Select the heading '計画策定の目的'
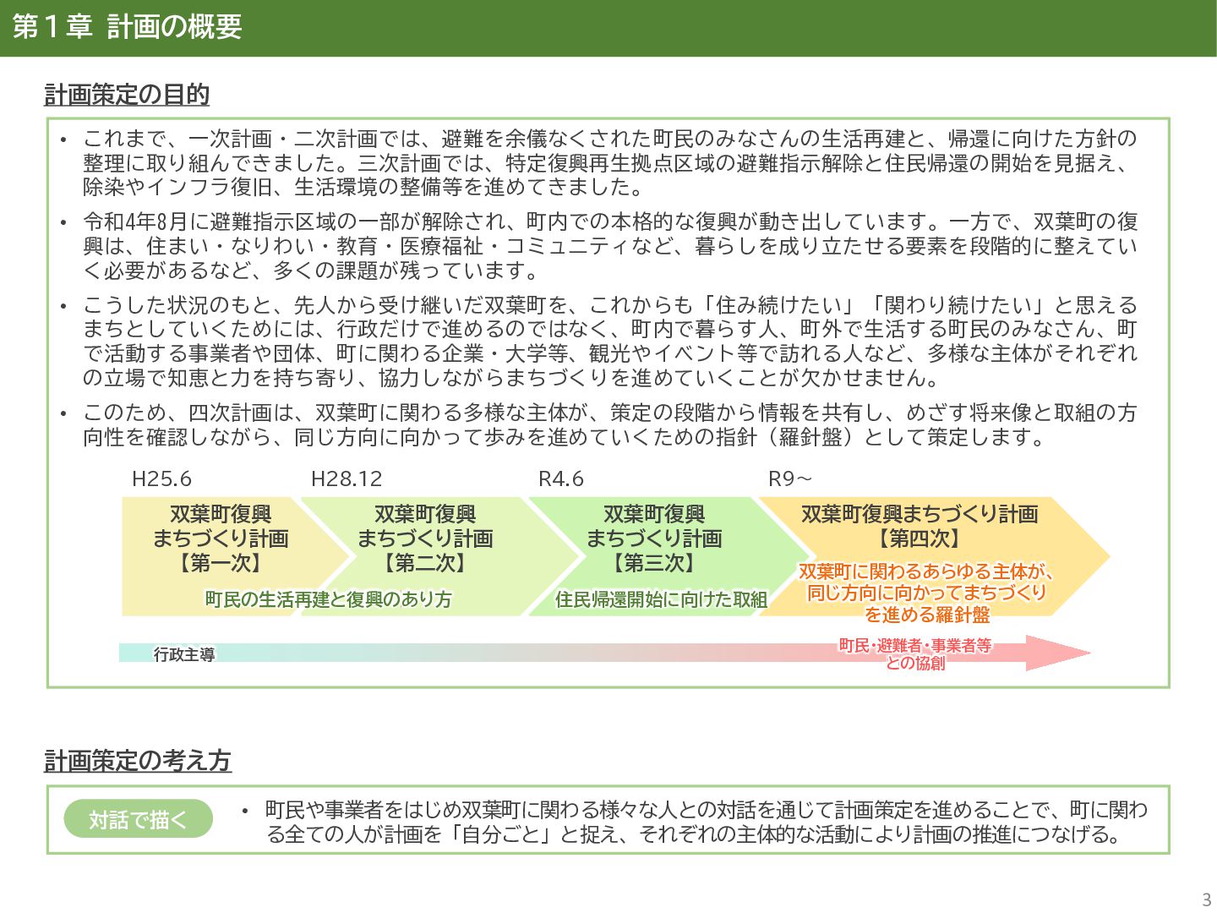The image size is (1217, 913). [x=127, y=95]
